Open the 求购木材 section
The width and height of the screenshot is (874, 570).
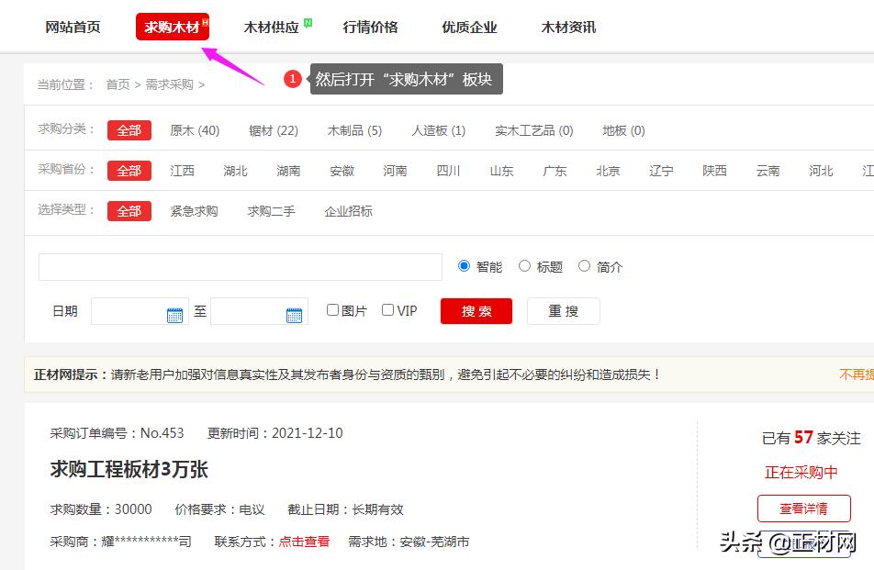coord(173,27)
